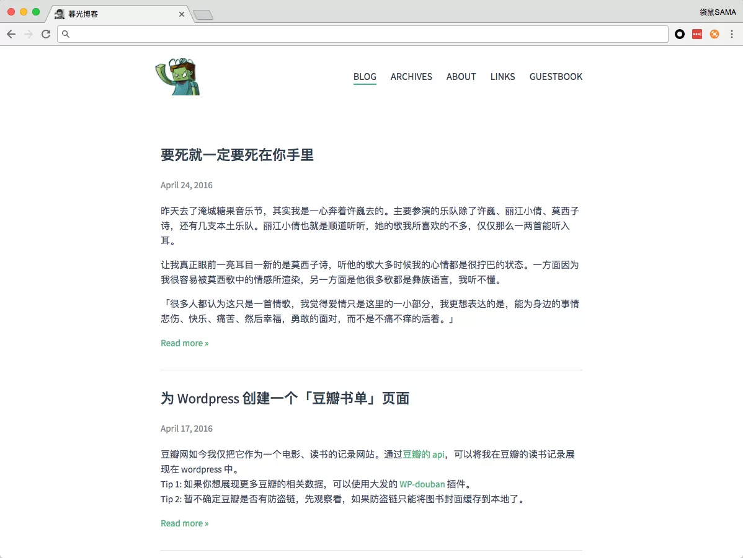Visit the GUESTBOOK page
This screenshot has width=743, height=558.
[556, 77]
